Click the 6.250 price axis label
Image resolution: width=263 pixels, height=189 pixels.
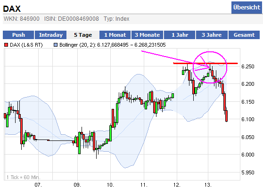(248, 66)
